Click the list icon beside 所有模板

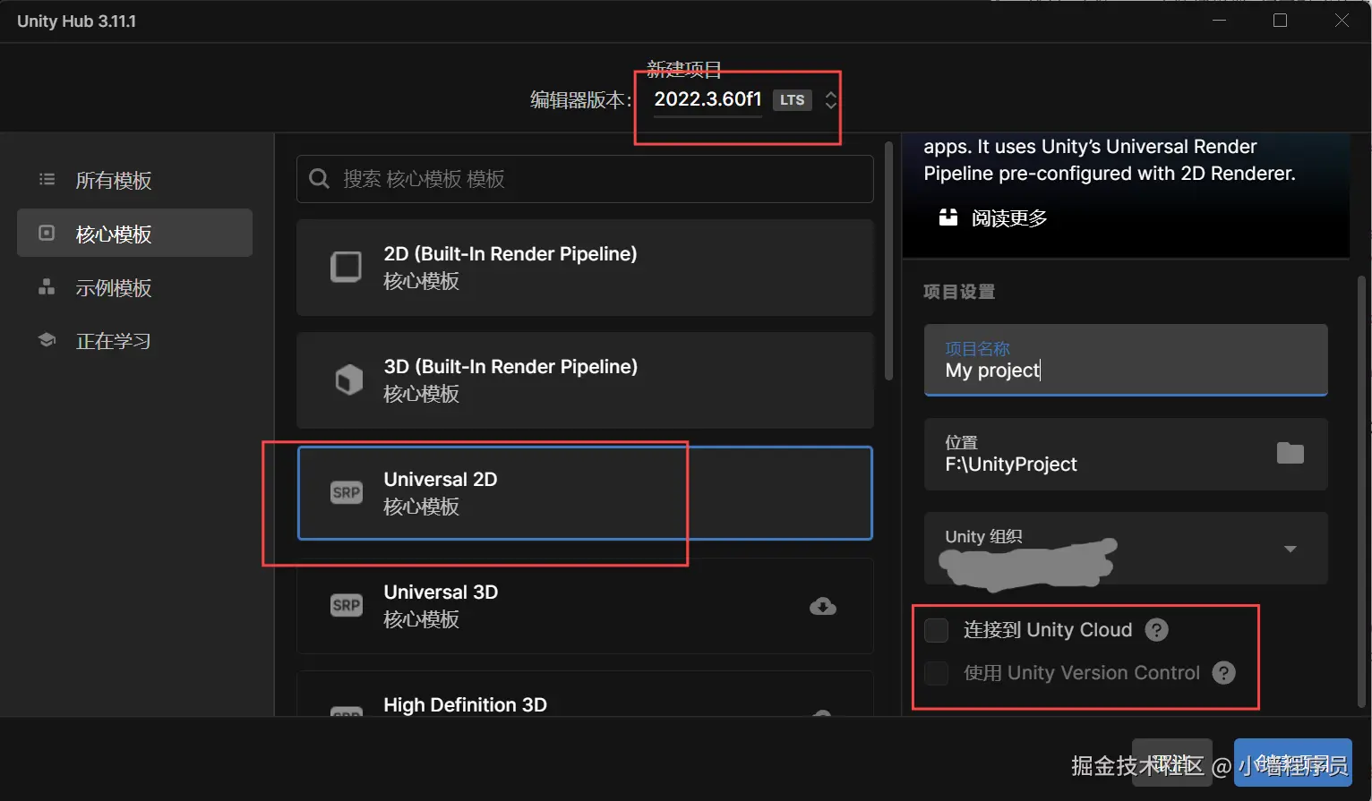tap(47, 180)
